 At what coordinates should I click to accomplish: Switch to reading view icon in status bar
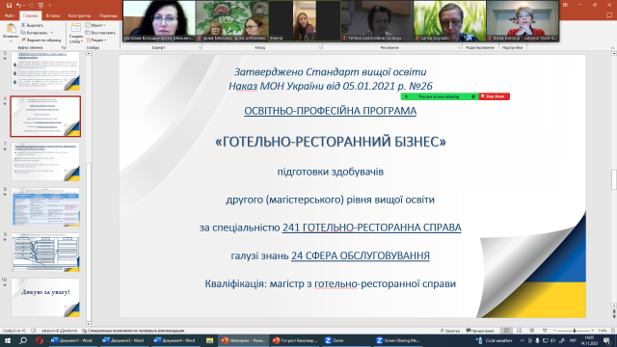(x=532, y=331)
